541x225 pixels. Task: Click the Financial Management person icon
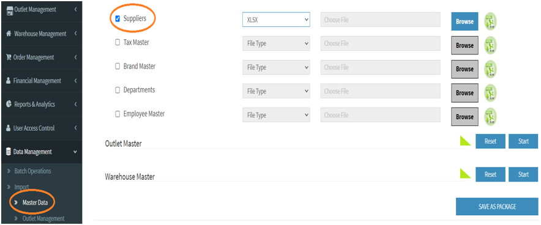(x=9, y=81)
